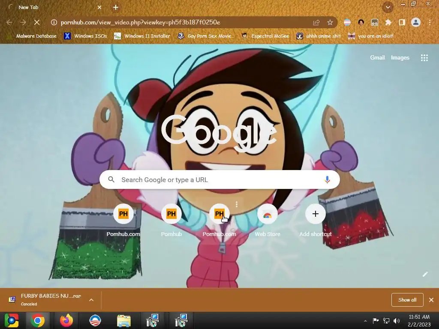
Task: Open the Google apps grid
Action: [424, 58]
